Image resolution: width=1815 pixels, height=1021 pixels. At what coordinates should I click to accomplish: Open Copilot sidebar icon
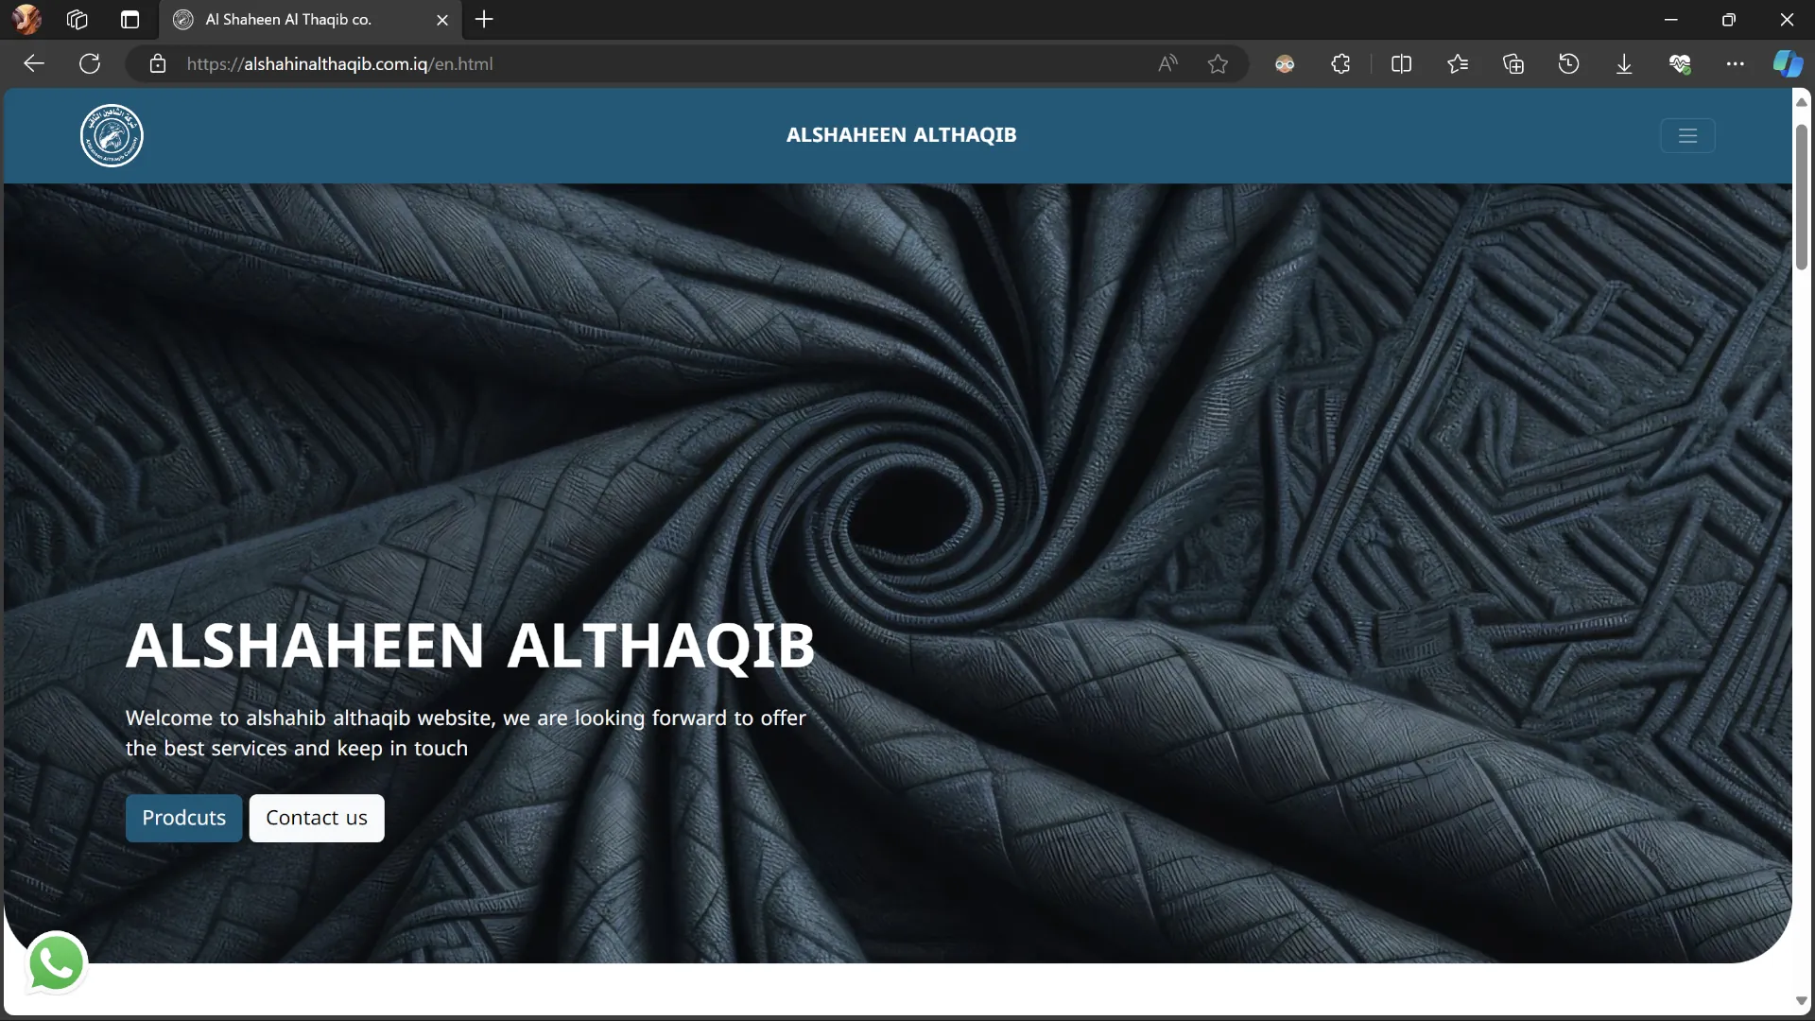point(1787,64)
